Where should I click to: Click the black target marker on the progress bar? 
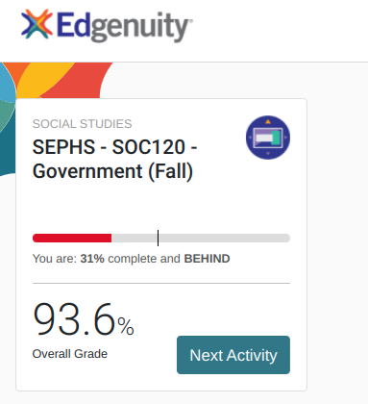pyautogui.click(x=158, y=238)
